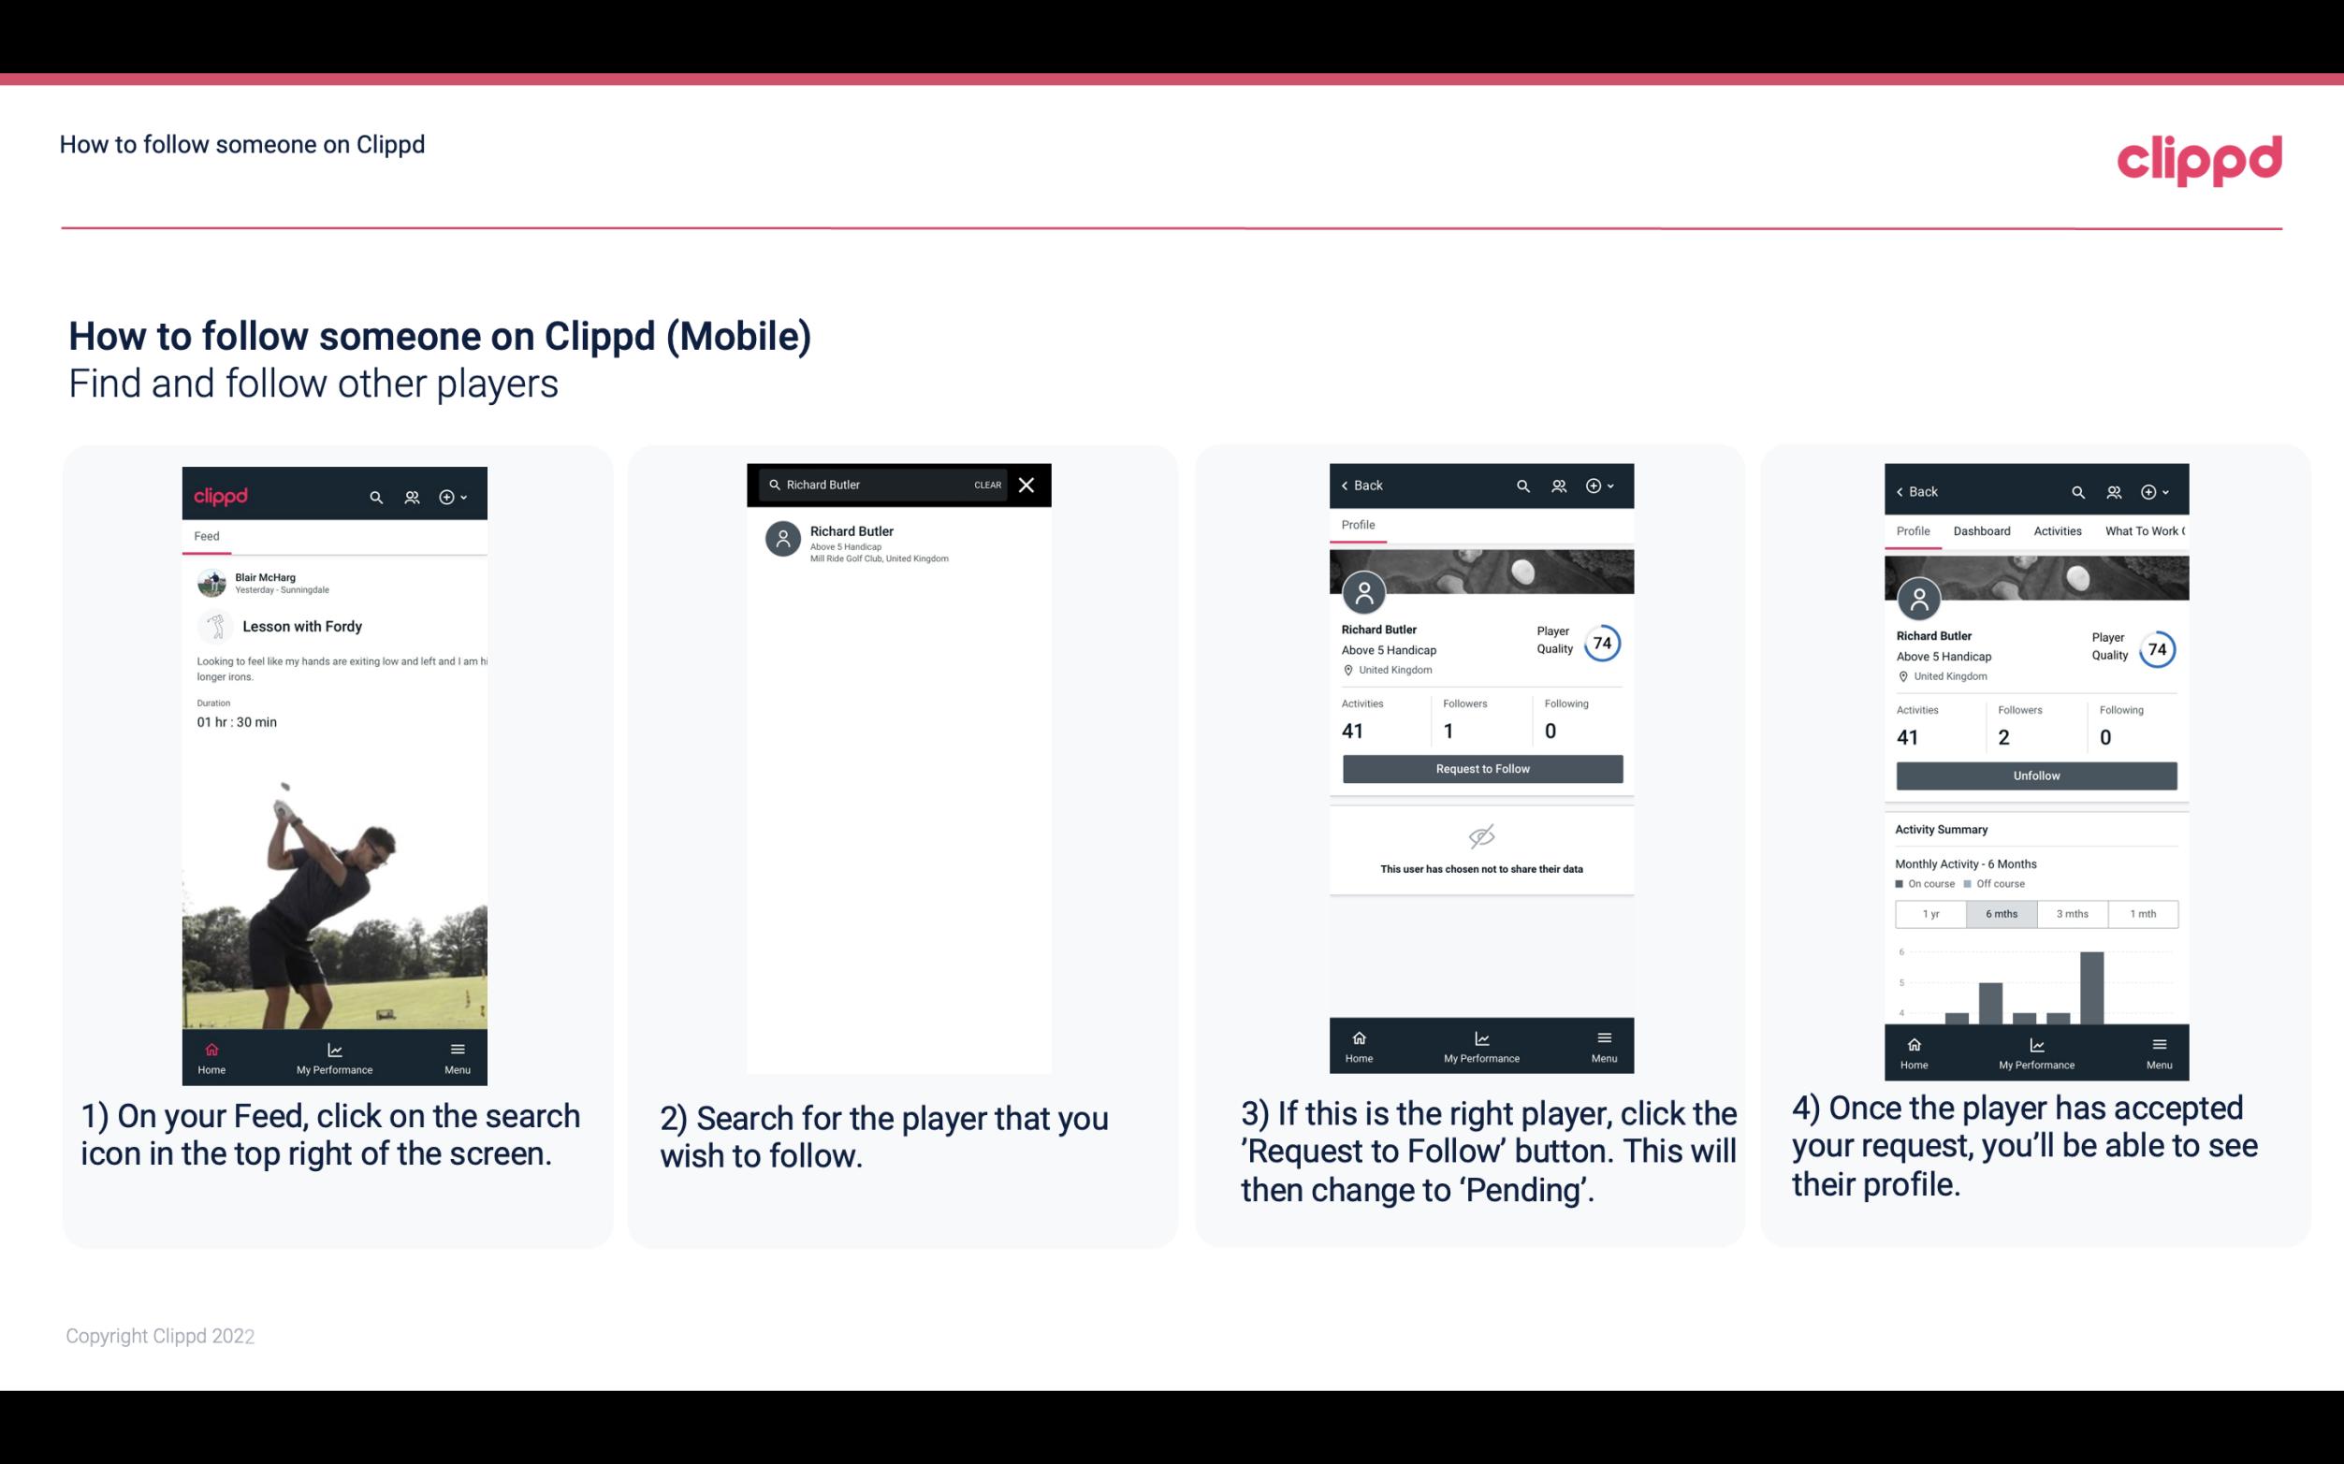Click the Richard Butler search result
2344x1464 pixels.
tap(900, 542)
